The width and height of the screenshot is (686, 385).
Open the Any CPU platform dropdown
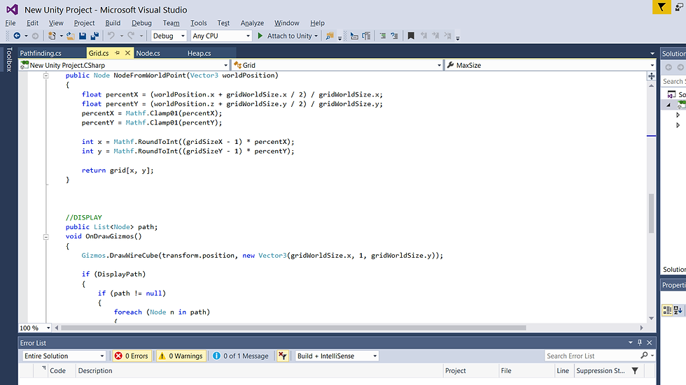tap(221, 36)
